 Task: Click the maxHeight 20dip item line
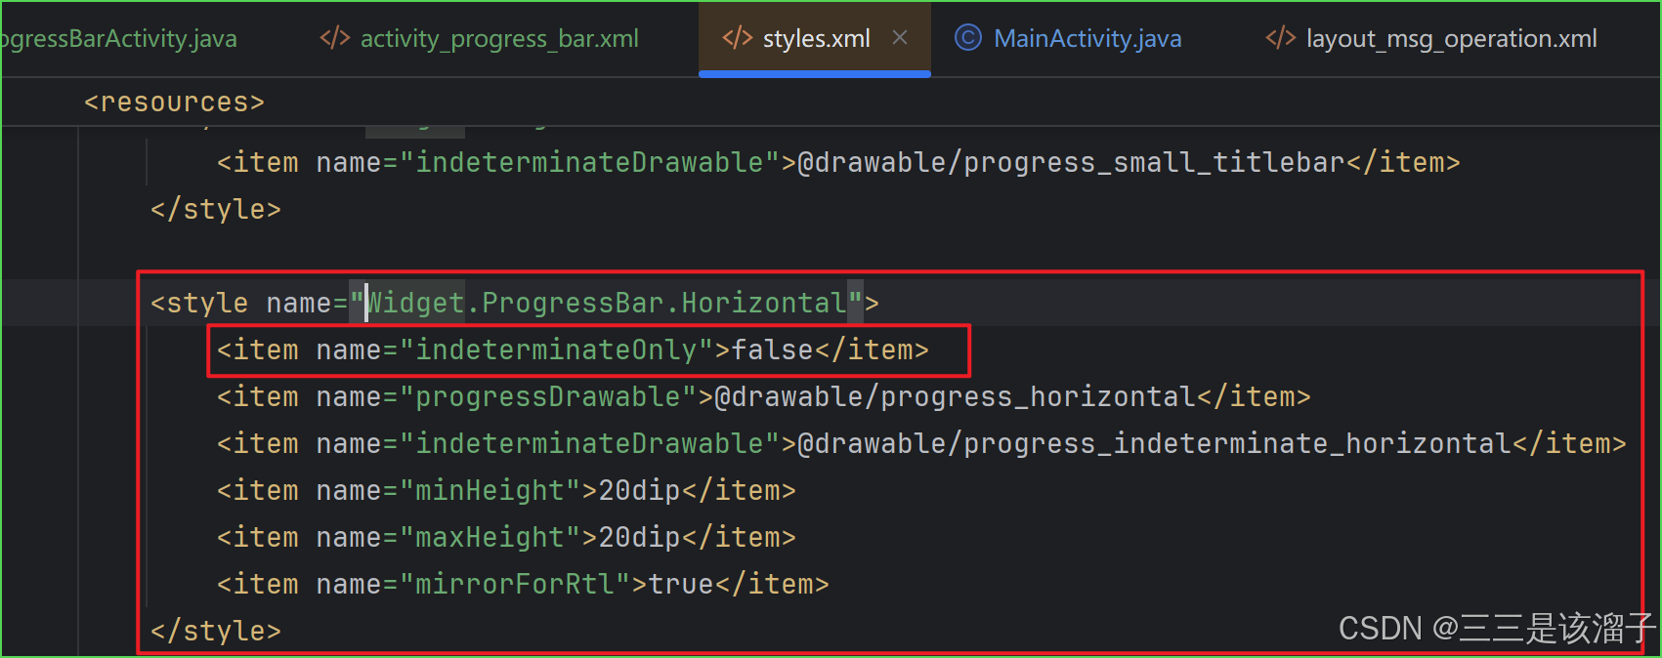coord(506,538)
